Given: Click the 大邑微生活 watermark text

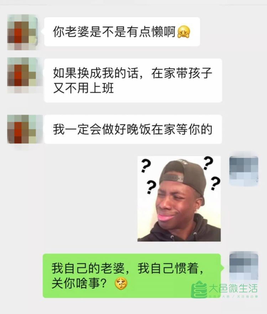Looking at the screenshot, I should pyautogui.click(x=233, y=288).
